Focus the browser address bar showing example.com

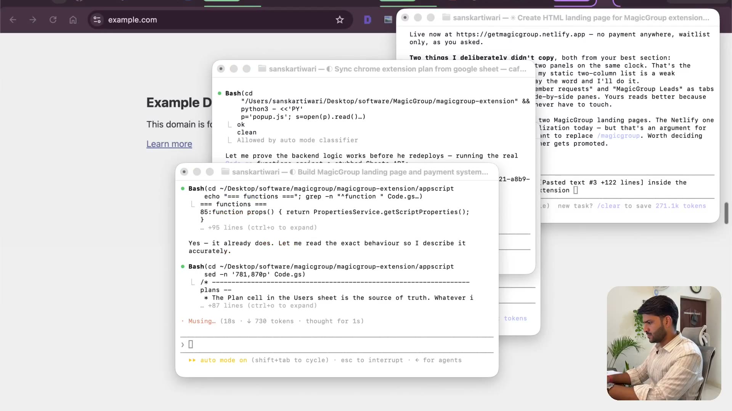click(220, 20)
